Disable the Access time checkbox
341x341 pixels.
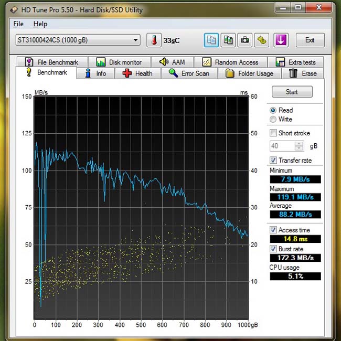click(273, 230)
